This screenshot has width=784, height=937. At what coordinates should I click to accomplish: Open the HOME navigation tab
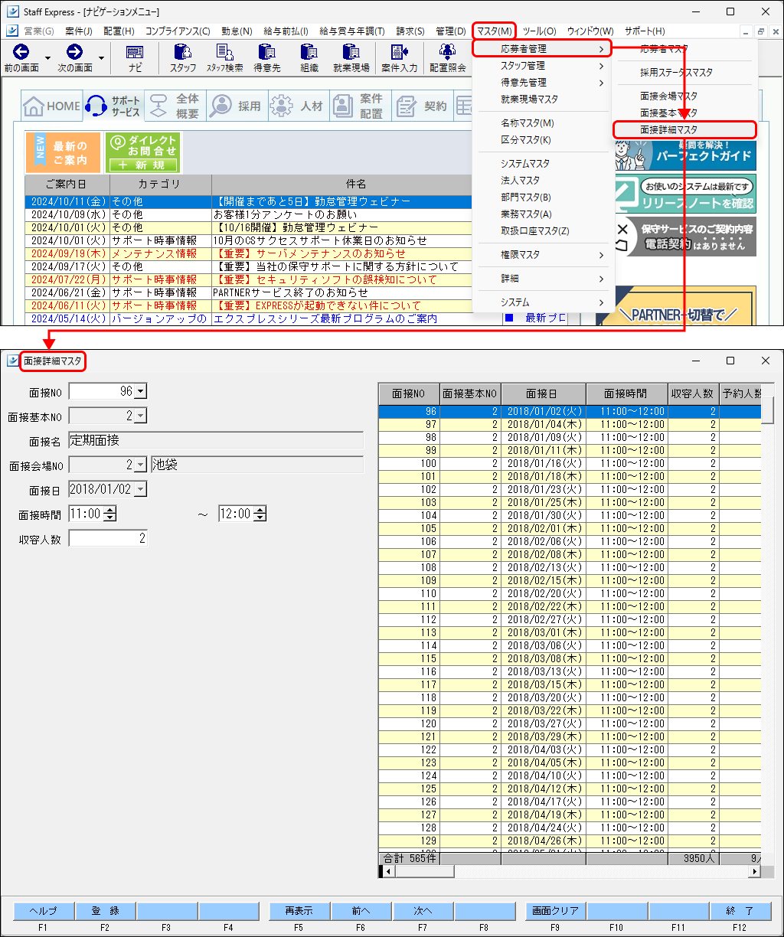[x=52, y=106]
